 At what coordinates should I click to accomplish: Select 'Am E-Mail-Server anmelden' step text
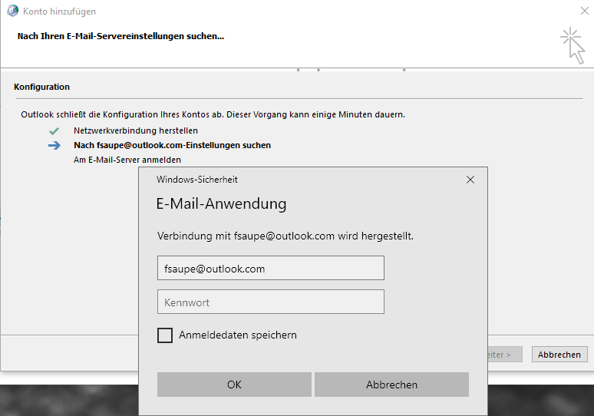pos(127,160)
